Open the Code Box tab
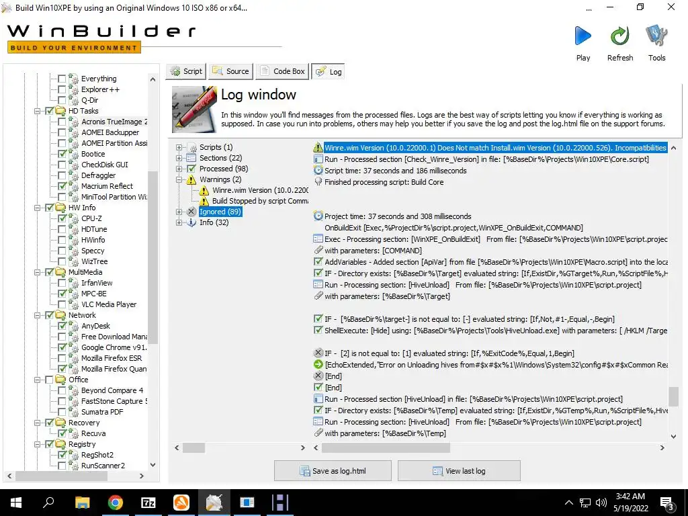The width and height of the screenshot is (688, 516). 282,71
